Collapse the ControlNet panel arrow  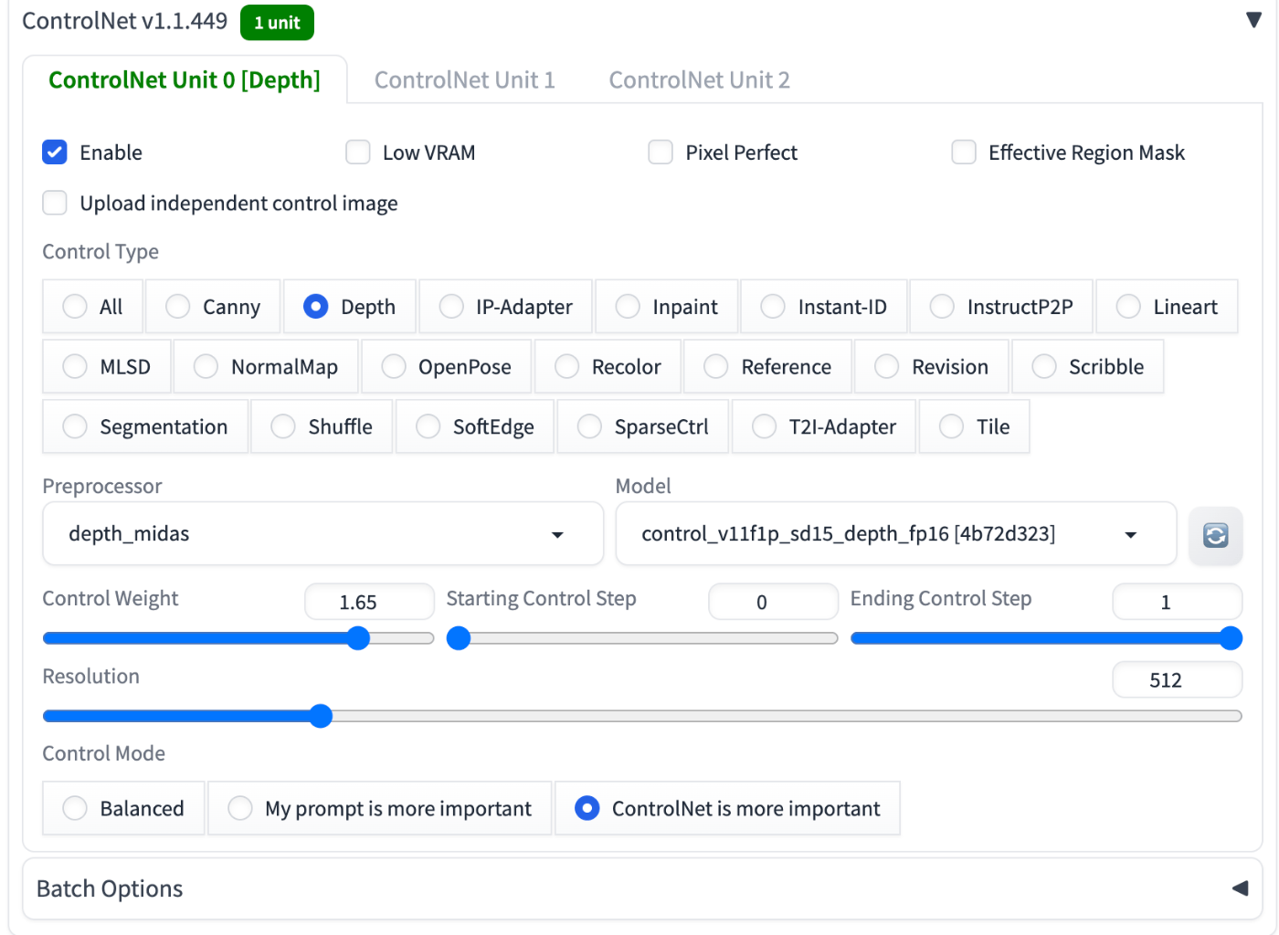pyautogui.click(x=1253, y=20)
